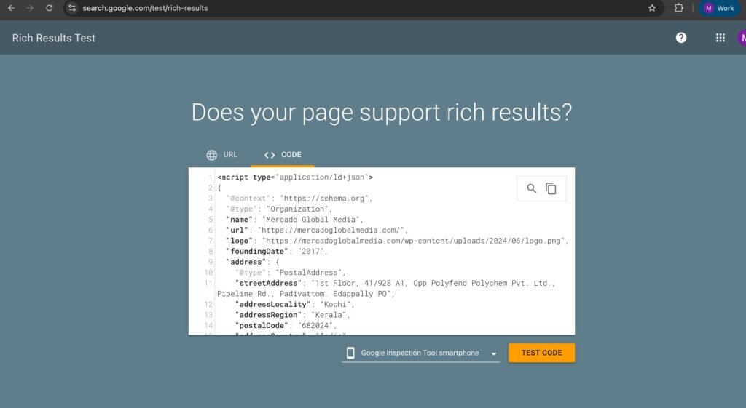Image resolution: width=746 pixels, height=408 pixels.
Task: Click the "@type": "Organization" line
Action: pyautogui.click(x=279, y=209)
